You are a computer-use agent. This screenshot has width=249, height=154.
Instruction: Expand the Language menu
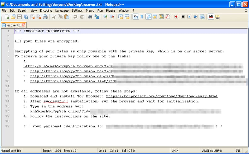click(x=62, y=10)
